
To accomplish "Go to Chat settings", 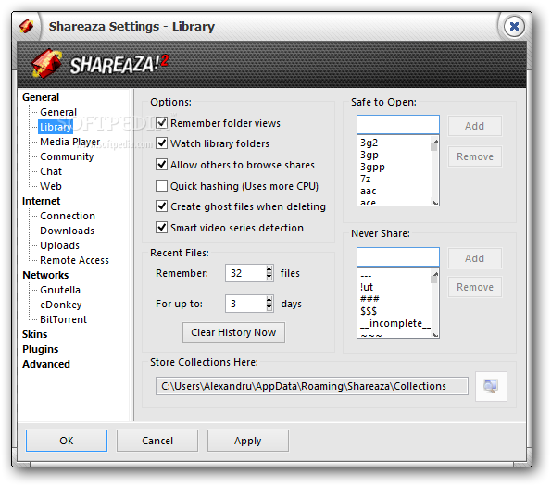I will tap(51, 171).
